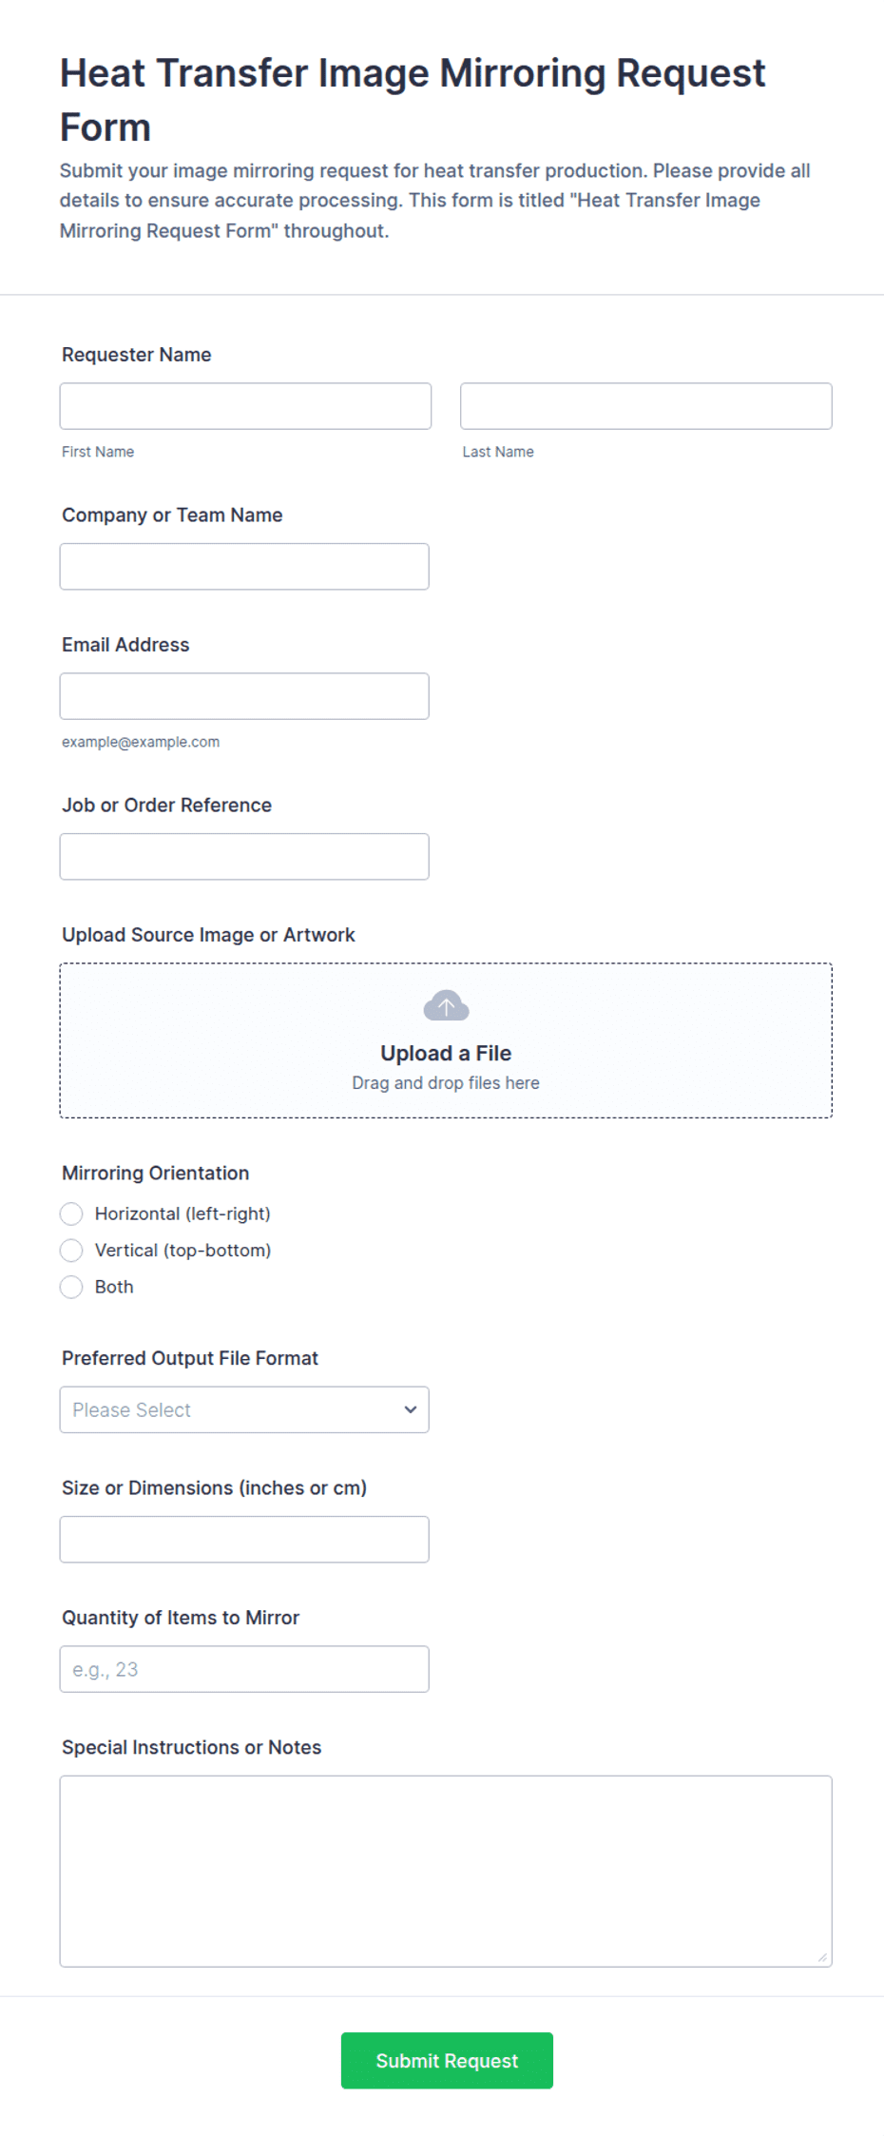Click the Requester Name label

[x=137, y=355]
